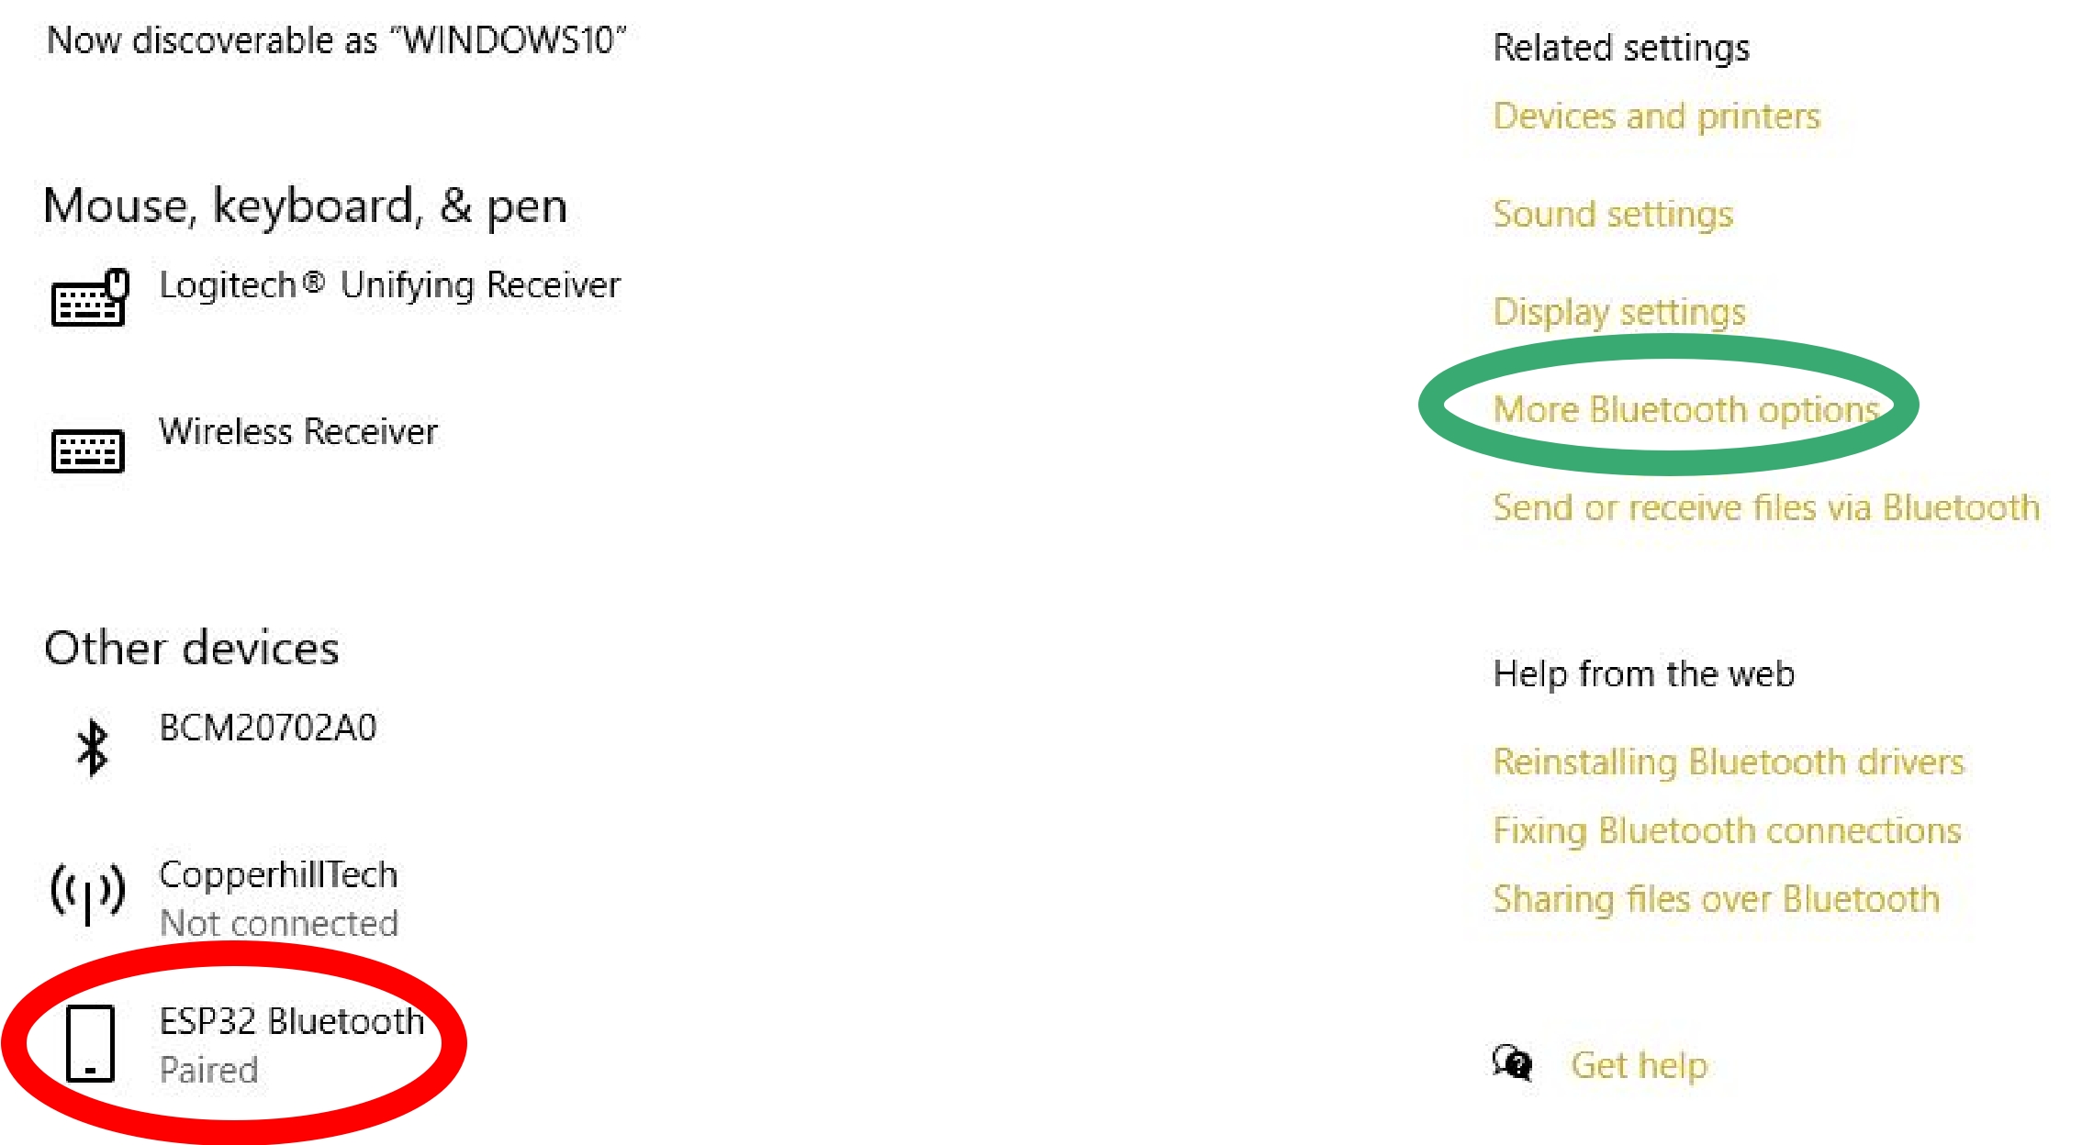Click the Logitech Unifying Receiver keyboard-mouse icon
The image size is (2082, 1145).
point(89,297)
